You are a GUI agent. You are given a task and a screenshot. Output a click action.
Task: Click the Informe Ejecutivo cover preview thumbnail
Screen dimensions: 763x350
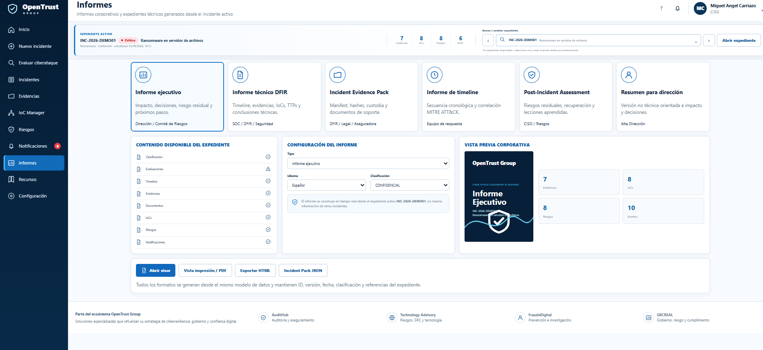tap(499, 196)
